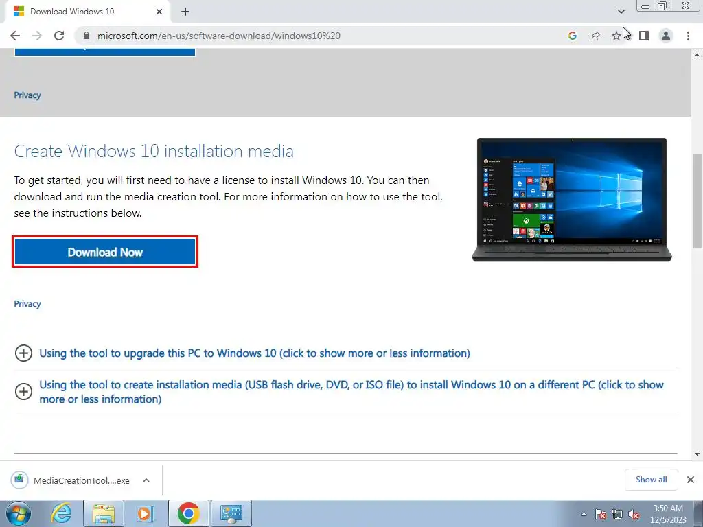Click the page scrollbar down arrow
The image size is (703, 527).
click(698, 454)
